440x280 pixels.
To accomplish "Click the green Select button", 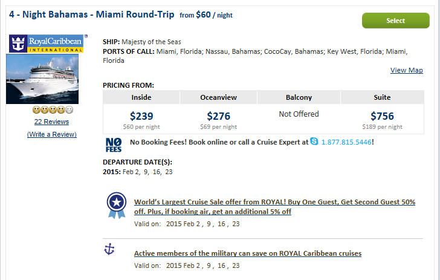I will click(396, 21).
